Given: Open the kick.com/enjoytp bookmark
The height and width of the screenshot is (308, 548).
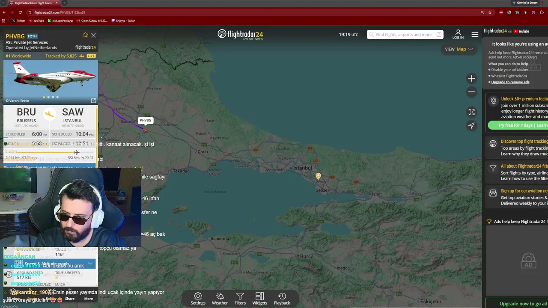Looking at the screenshot, I should pos(60,21).
